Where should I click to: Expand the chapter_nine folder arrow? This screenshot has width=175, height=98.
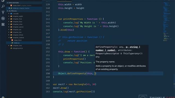(x=9, y=24)
